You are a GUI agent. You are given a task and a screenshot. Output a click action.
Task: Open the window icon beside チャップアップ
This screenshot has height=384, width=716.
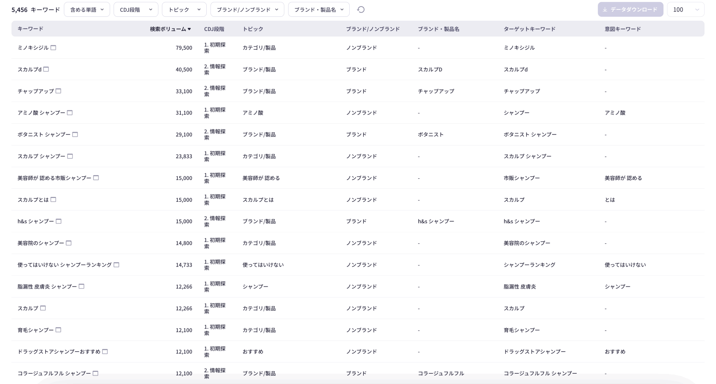coord(58,91)
